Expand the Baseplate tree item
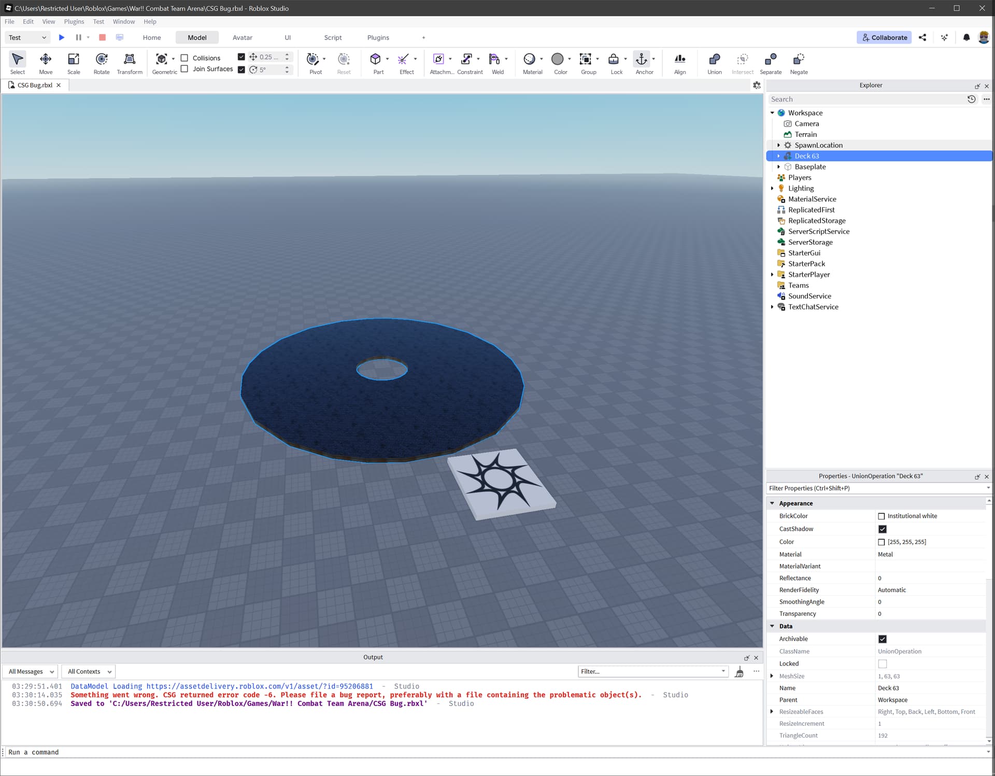Viewport: 995px width, 776px height. [778, 167]
